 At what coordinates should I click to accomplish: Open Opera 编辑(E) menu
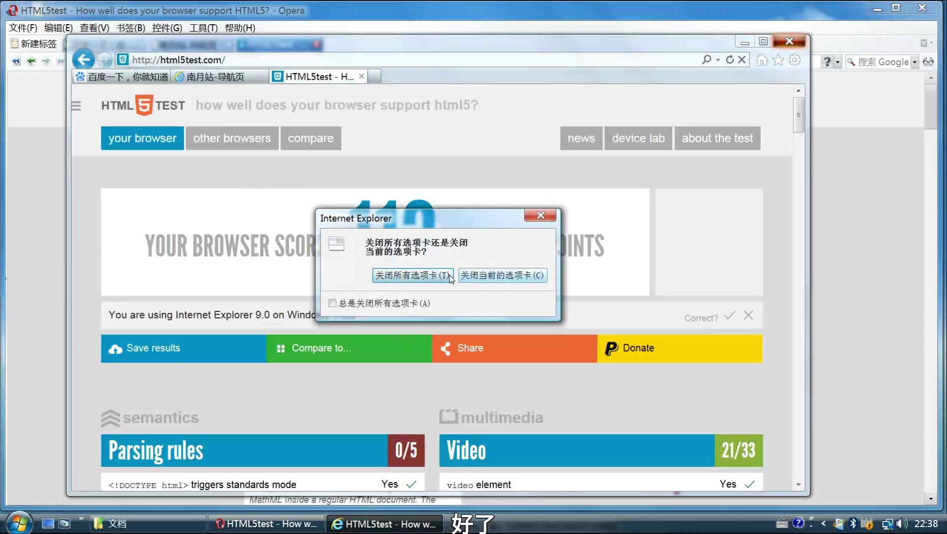(58, 28)
